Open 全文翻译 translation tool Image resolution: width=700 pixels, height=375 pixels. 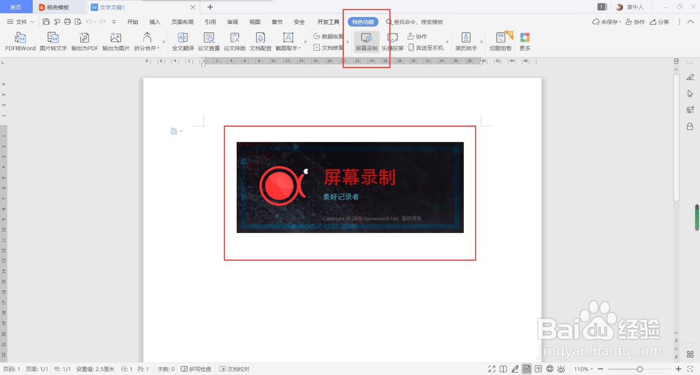(183, 42)
